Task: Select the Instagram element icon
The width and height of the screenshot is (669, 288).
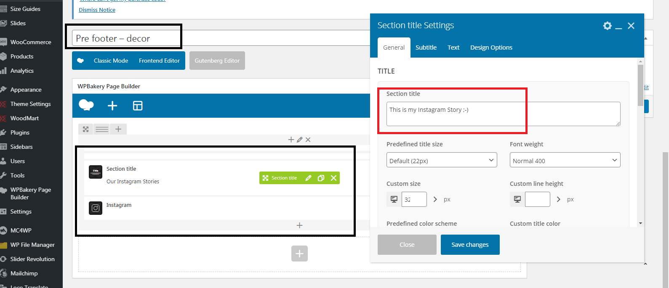Action: 96,208
